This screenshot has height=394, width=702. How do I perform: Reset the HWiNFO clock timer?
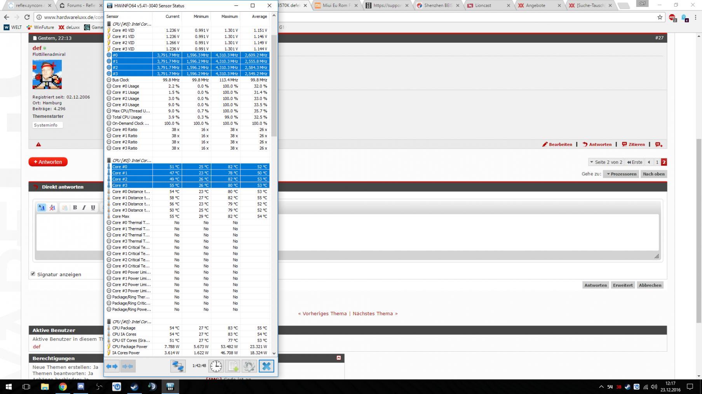tap(216, 366)
